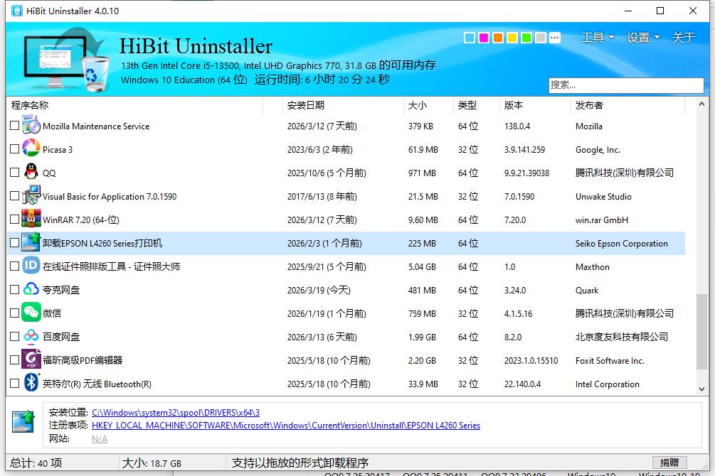715x476 pixels.
Task: Select the 在线证件照排版工具 - 证件照大师 row
Action: pyautogui.click(x=346, y=266)
